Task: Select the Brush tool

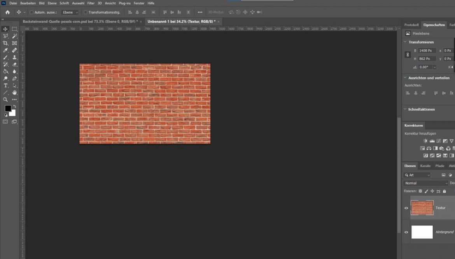Action: (5, 57)
